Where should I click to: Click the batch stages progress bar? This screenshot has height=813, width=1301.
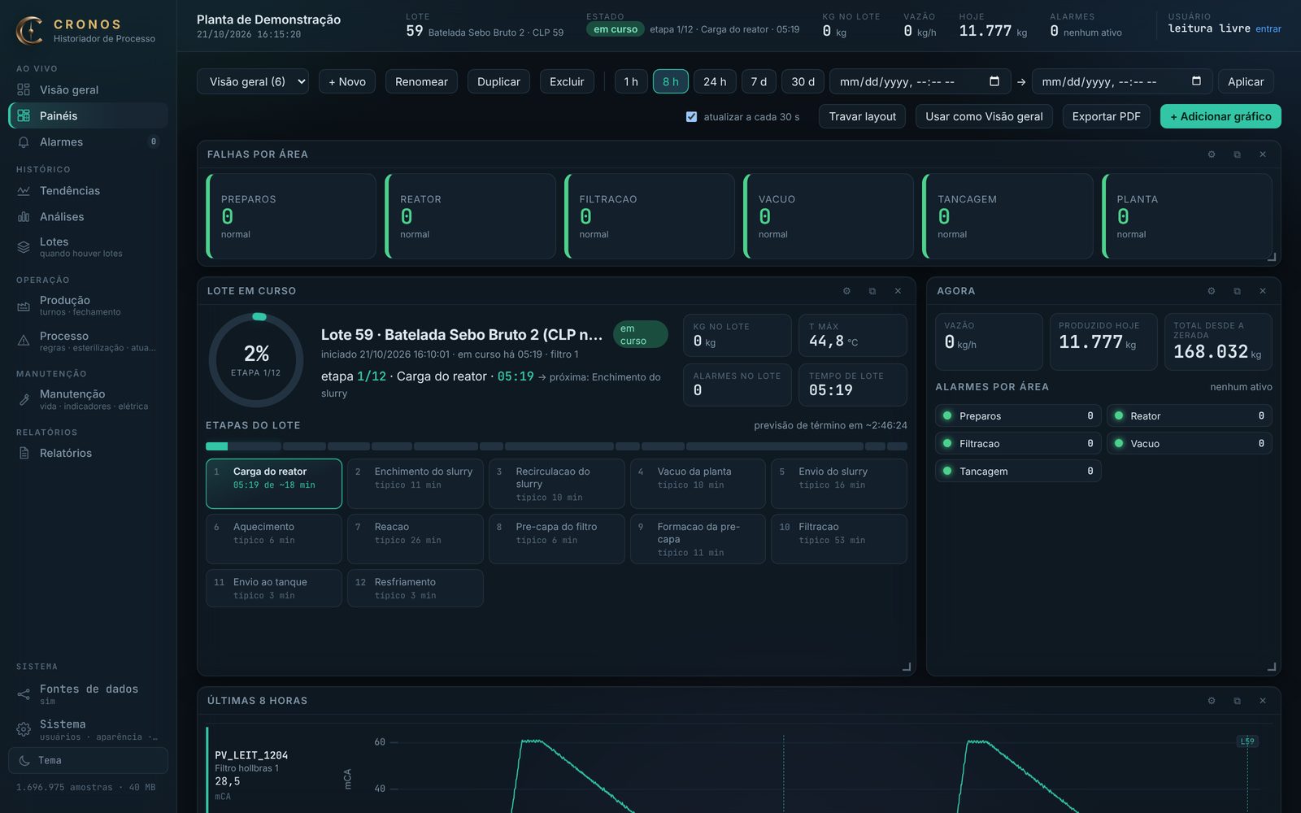point(556,446)
